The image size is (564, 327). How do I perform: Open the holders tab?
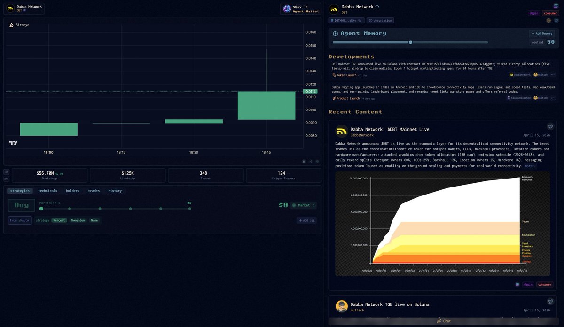(x=72, y=191)
